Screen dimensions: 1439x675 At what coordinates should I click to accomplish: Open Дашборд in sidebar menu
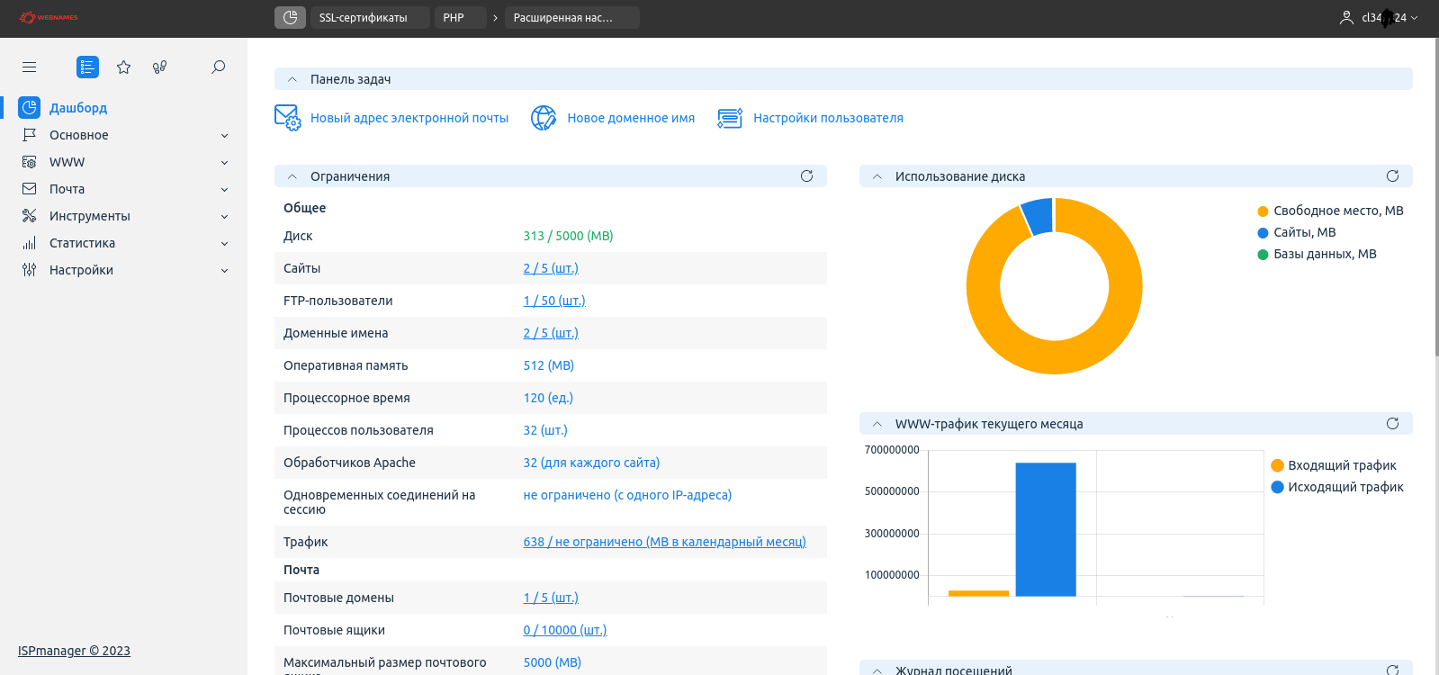[x=78, y=108]
